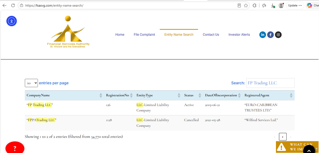Screen dimensions: 319x153
Task: Select the Entity Name Search tab
Action: click(179, 34)
